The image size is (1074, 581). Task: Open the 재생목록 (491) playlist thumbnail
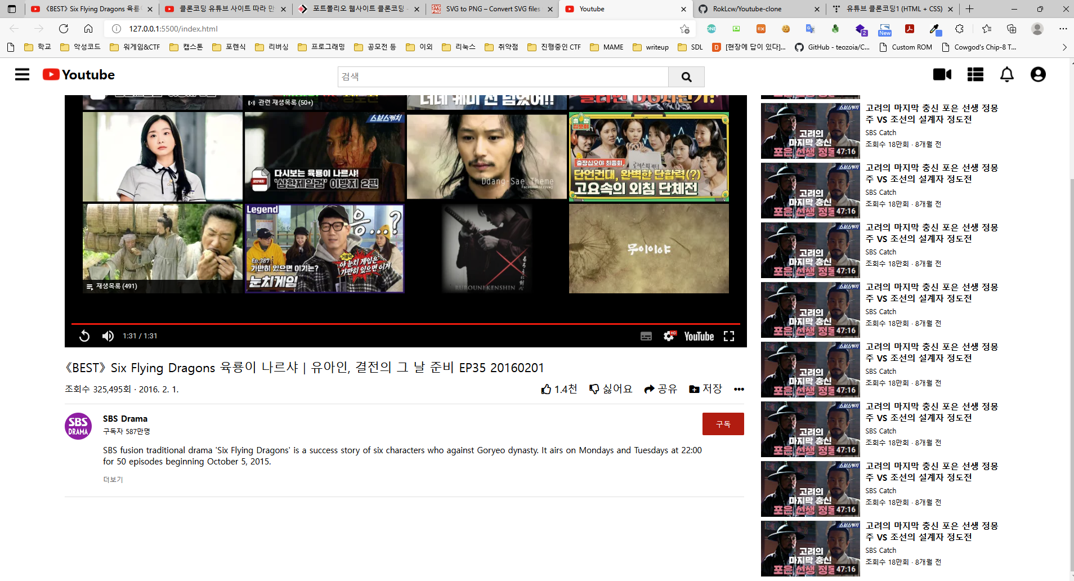[163, 248]
